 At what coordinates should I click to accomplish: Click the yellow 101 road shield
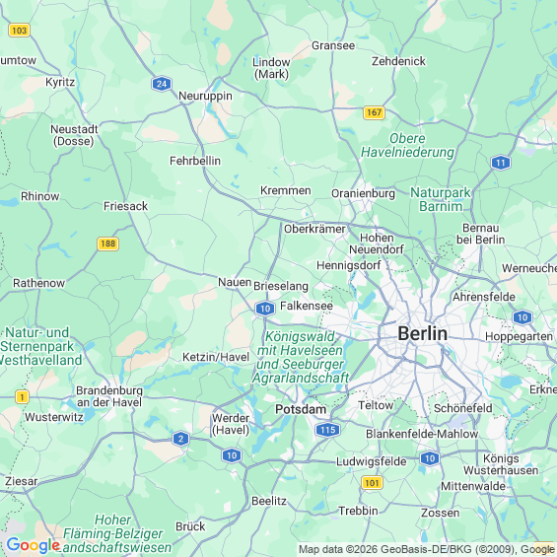[372, 483]
